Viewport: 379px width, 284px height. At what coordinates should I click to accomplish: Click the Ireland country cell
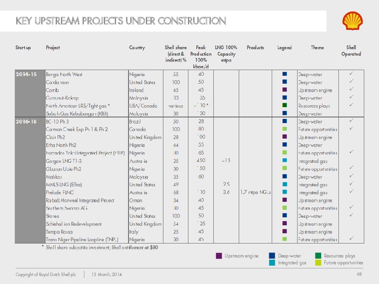click(x=136, y=90)
